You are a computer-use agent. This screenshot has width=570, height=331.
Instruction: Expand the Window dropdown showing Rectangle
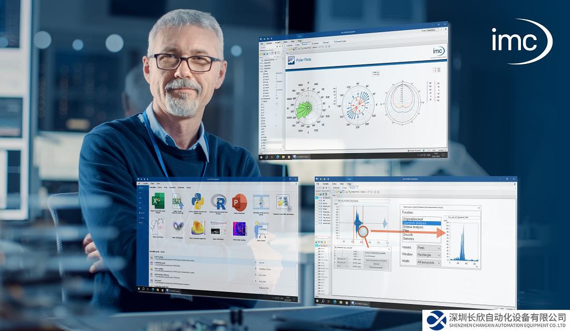tap(428, 255)
